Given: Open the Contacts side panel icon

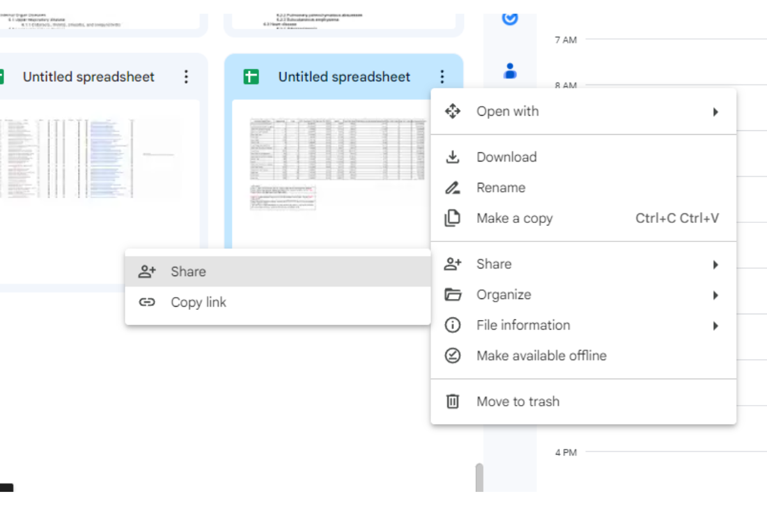Looking at the screenshot, I should click(x=509, y=70).
